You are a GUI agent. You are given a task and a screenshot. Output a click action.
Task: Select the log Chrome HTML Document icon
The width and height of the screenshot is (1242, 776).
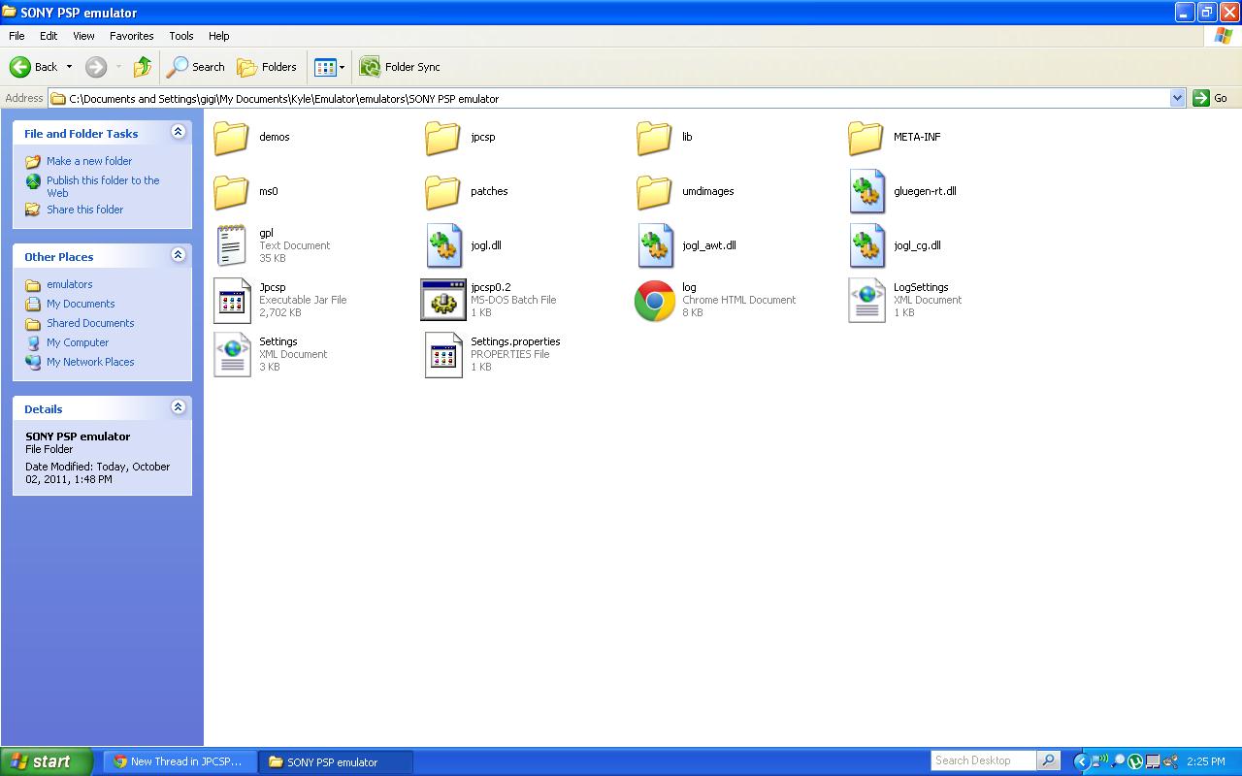coord(655,300)
